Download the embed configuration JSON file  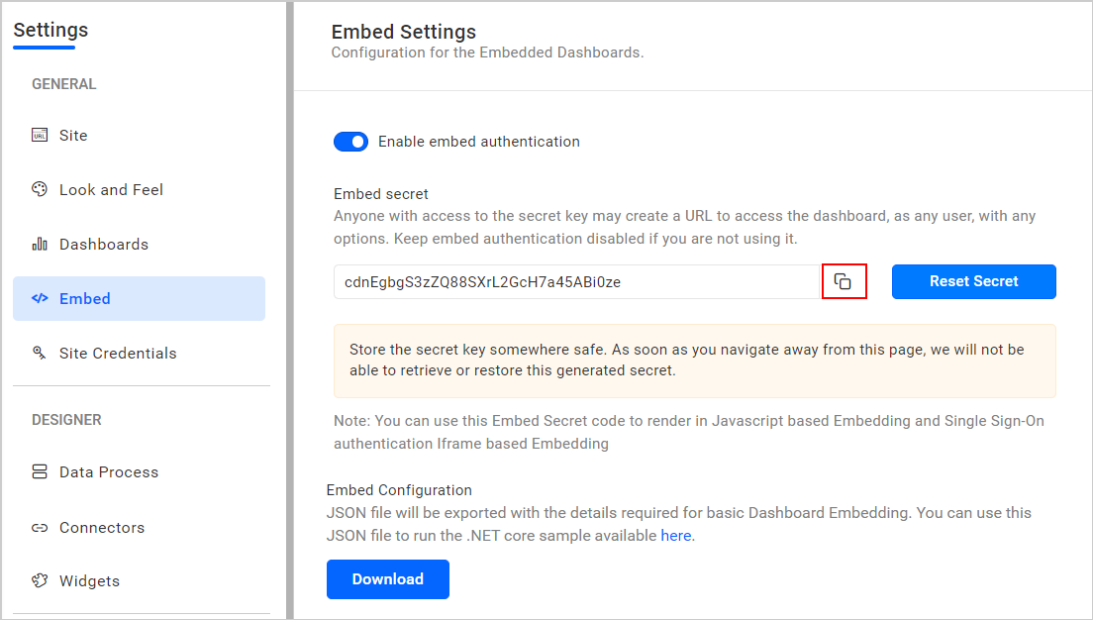pyautogui.click(x=387, y=579)
